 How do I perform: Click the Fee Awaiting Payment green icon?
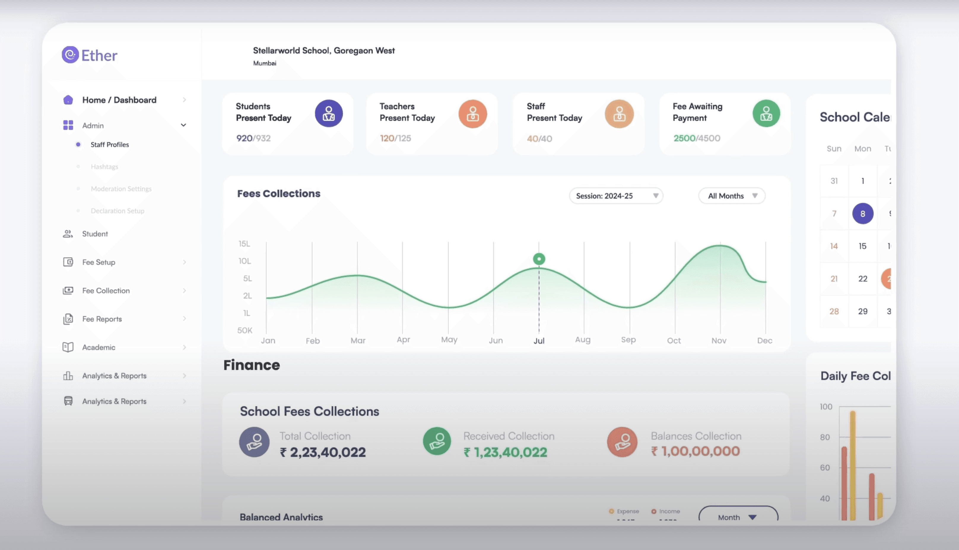pyautogui.click(x=766, y=113)
